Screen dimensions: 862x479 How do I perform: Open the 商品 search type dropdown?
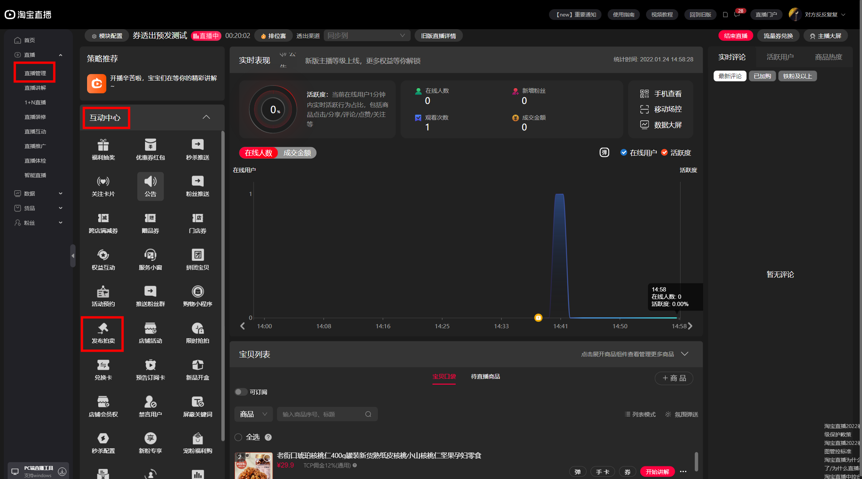(x=254, y=414)
